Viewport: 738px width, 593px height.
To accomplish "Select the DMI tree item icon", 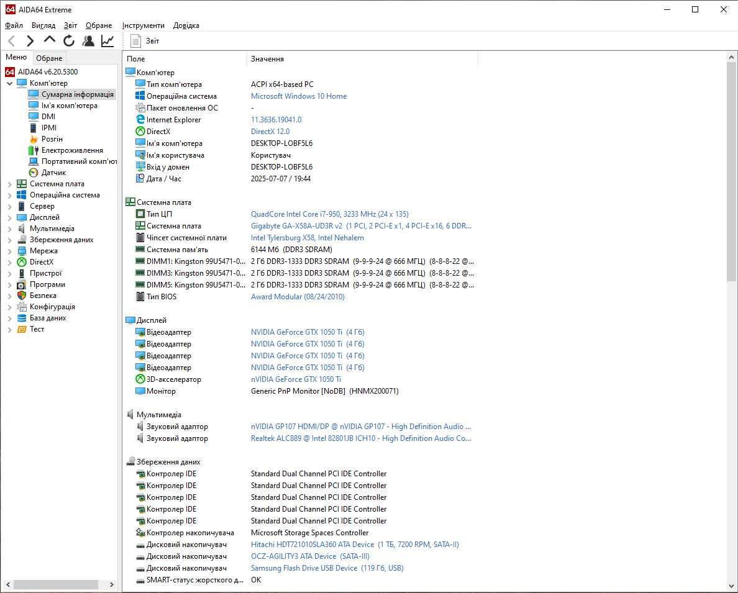I will pos(34,117).
